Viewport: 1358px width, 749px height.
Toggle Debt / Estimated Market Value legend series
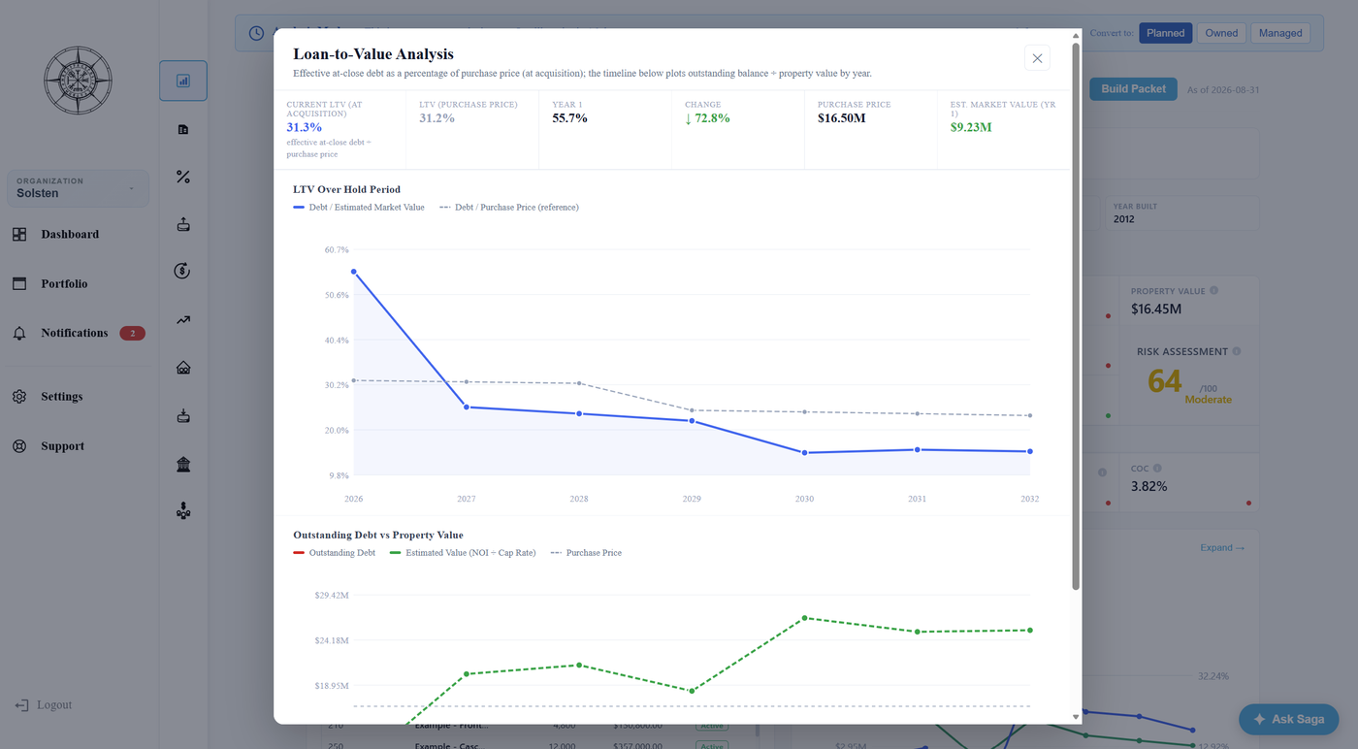click(x=359, y=208)
